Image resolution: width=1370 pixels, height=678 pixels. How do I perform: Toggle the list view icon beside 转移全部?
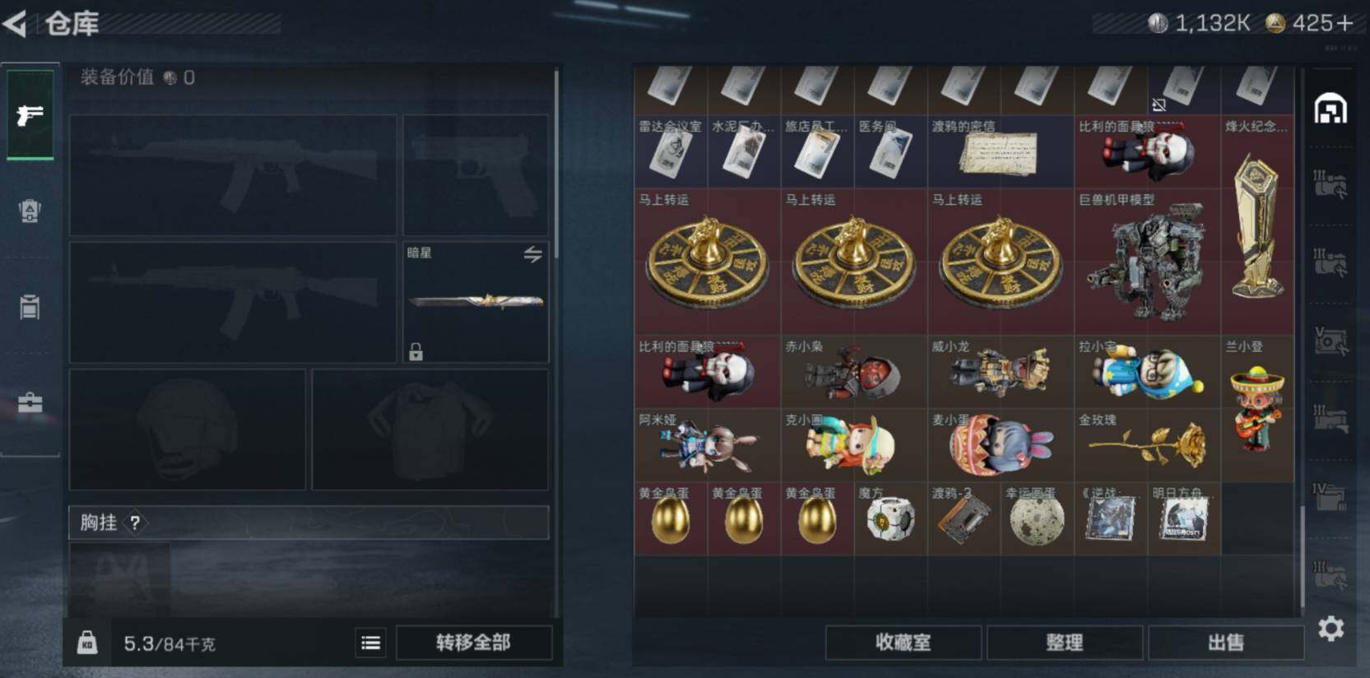pos(371,643)
